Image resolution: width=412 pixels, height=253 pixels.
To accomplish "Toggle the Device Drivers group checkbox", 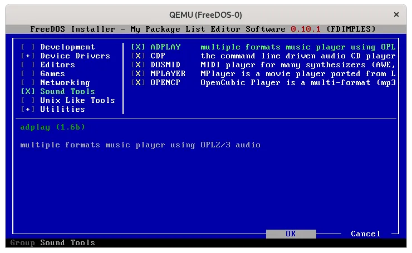I will 27,56.
